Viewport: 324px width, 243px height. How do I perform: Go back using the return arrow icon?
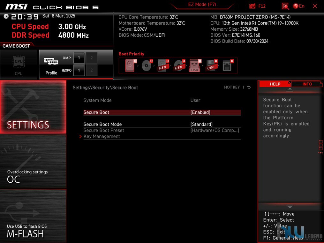pos(249,87)
